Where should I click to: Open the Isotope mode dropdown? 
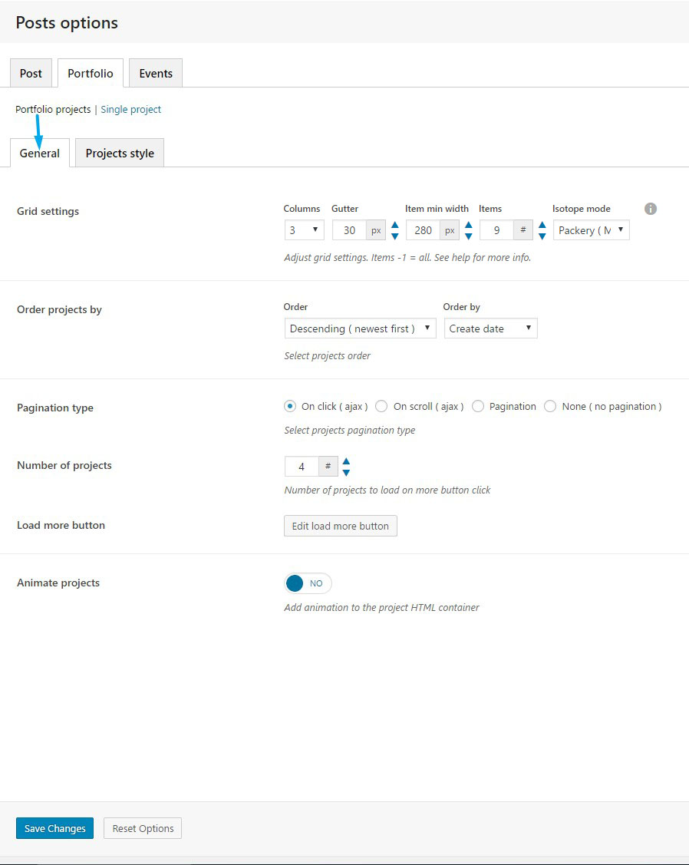click(x=591, y=230)
